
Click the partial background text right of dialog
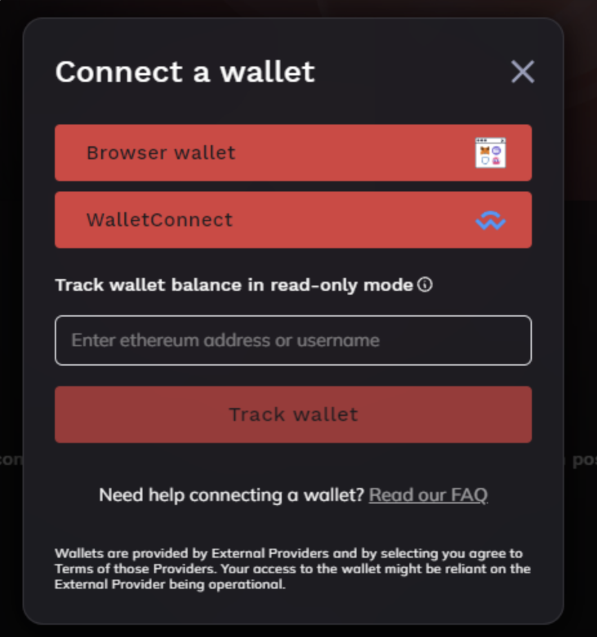tap(581, 460)
